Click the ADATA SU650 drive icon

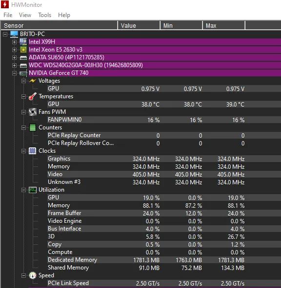[x=23, y=57]
